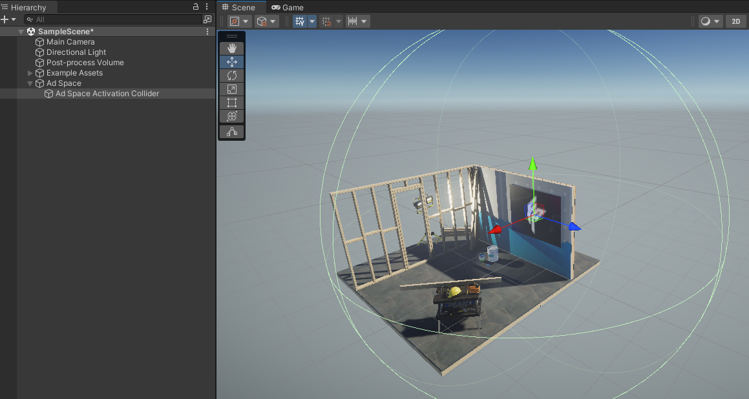Click the work light on tripod

423,203
